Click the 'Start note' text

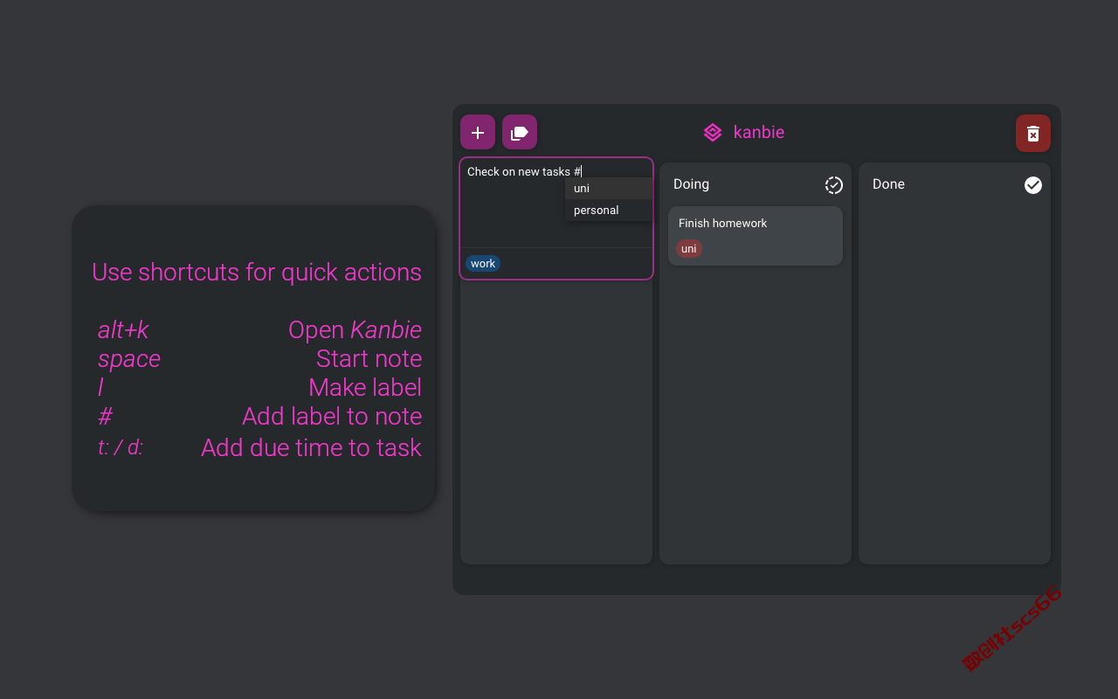coord(369,359)
